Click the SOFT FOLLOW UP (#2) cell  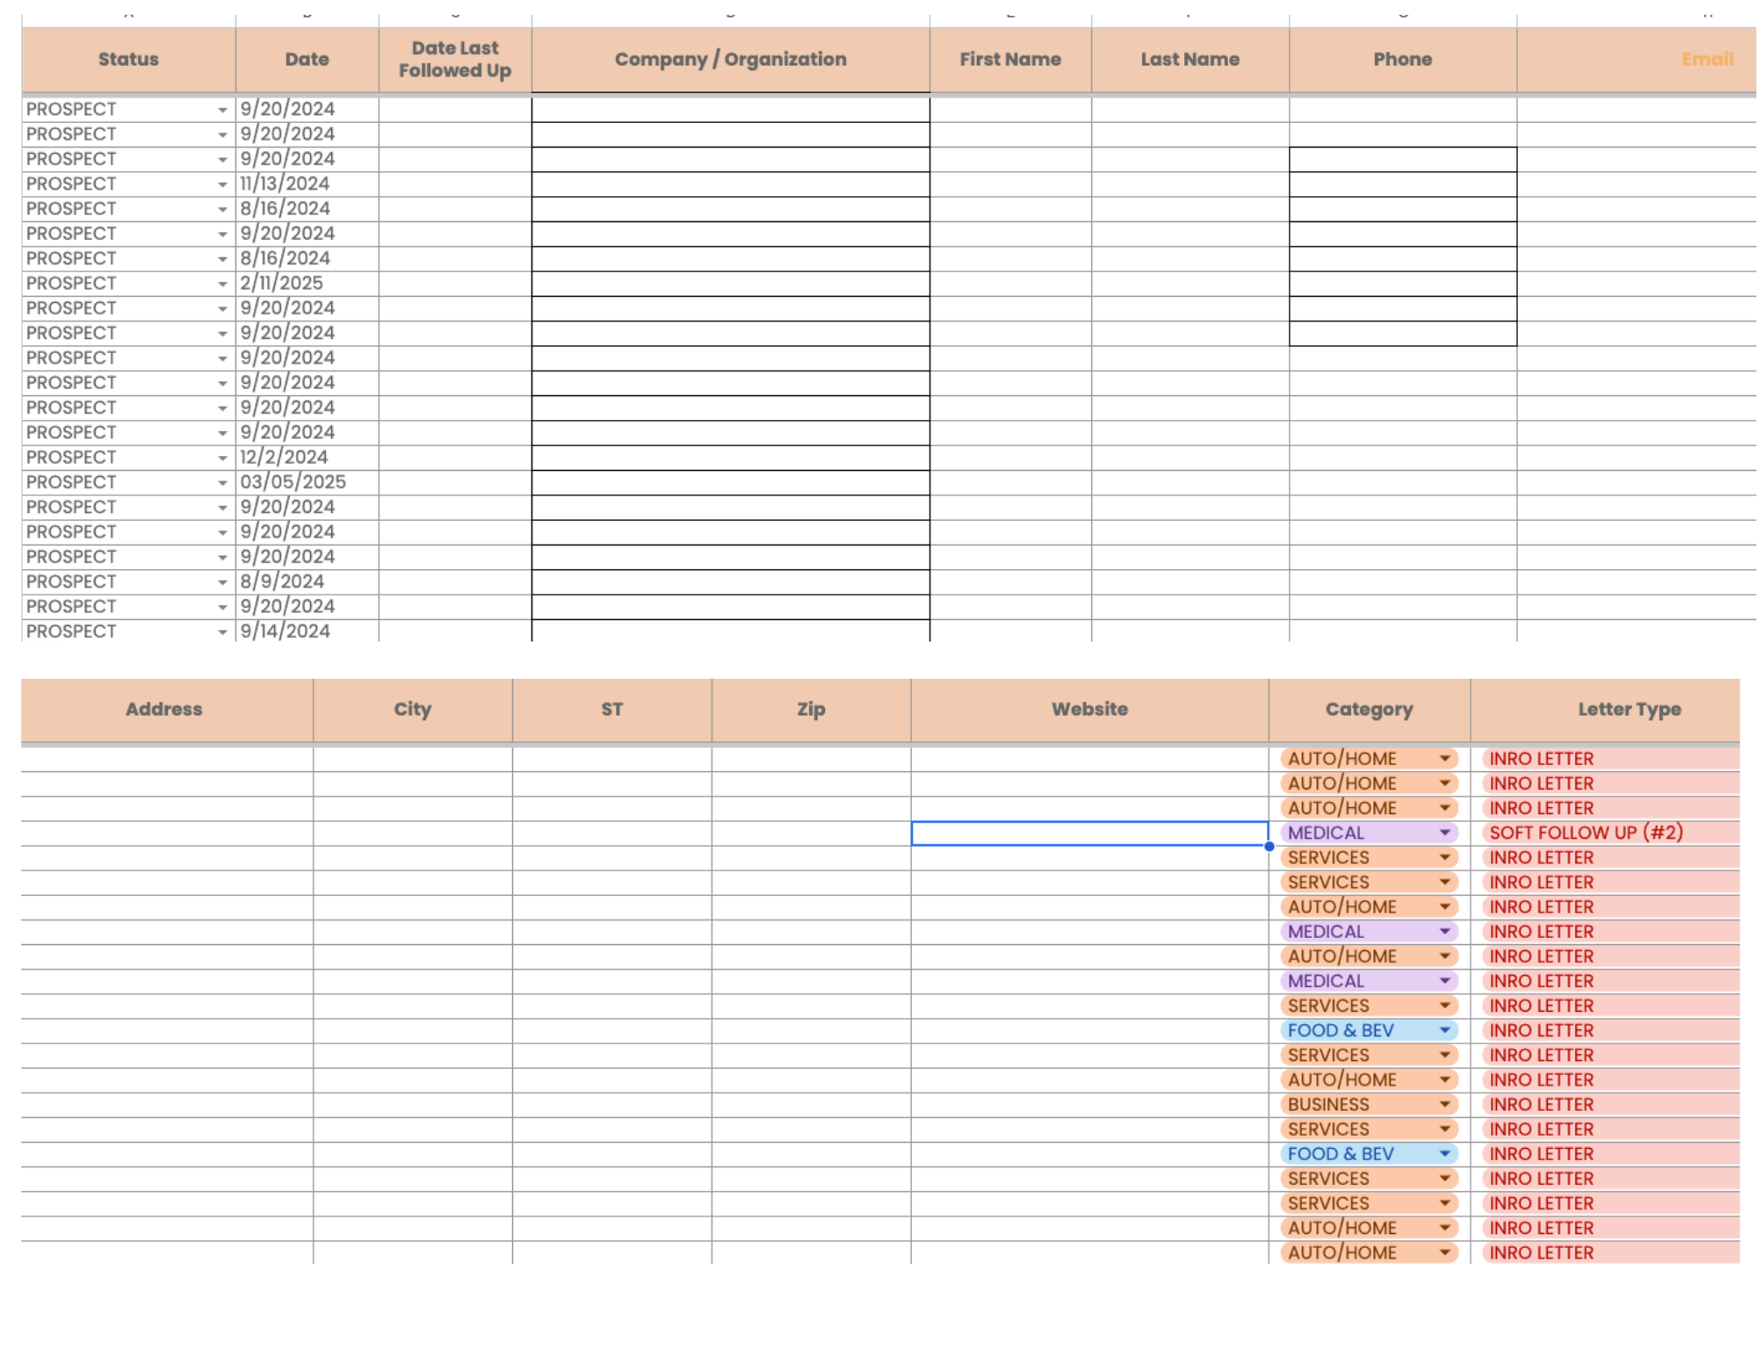click(1605, 833)
